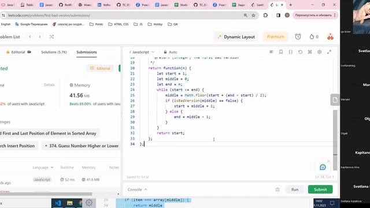Toggle the Auto lock setting in editor

[x=171, y=52]
